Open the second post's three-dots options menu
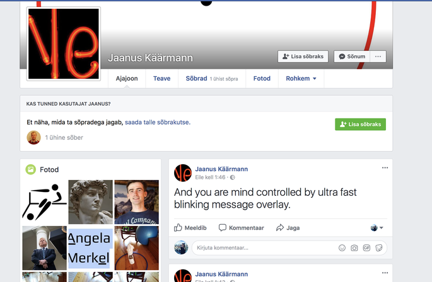 [385, 273]
